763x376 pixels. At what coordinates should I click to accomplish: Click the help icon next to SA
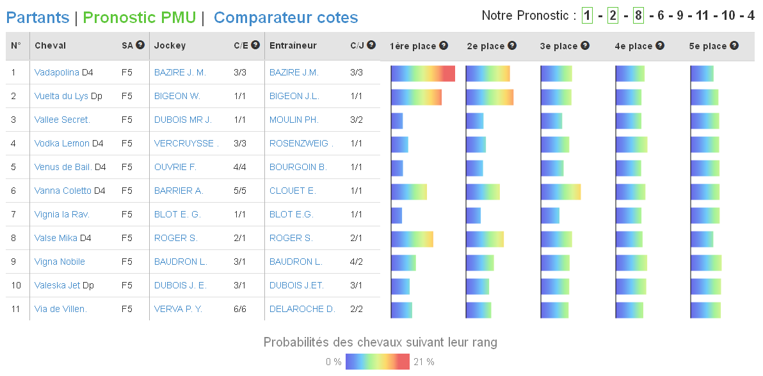click(140, 45)
